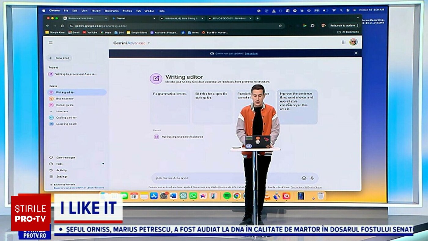
Task: Open ChatGPT from the Dock
Action: coord(183,196)
